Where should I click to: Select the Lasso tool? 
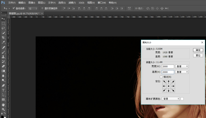[3, 28]
